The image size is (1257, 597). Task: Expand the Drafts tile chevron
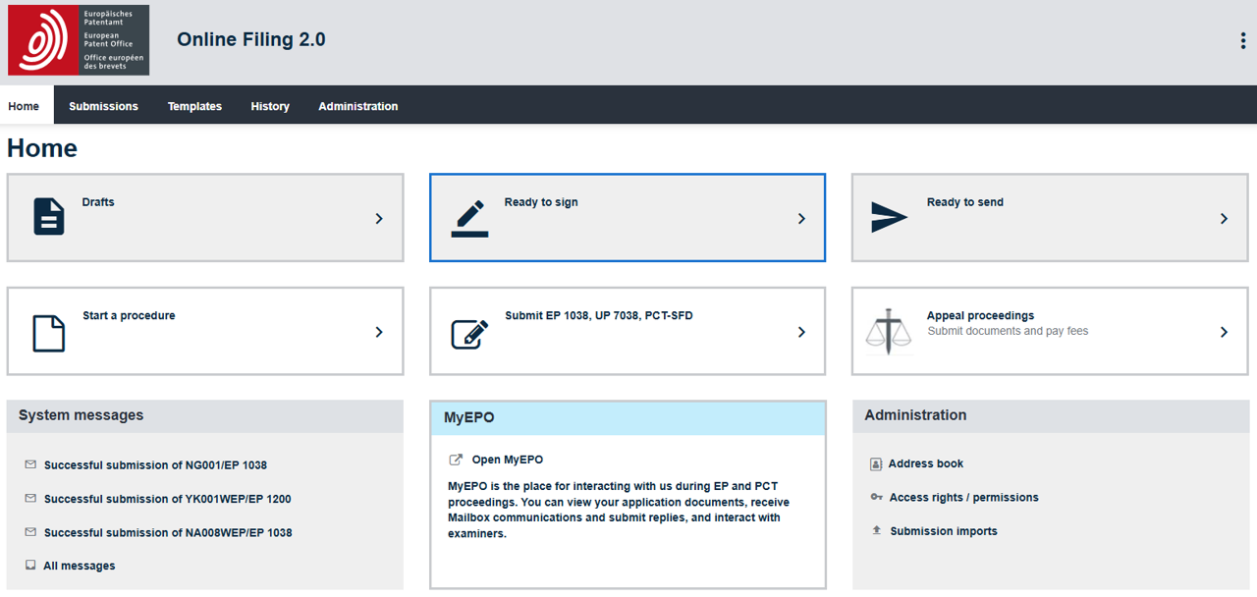(379, 219)
